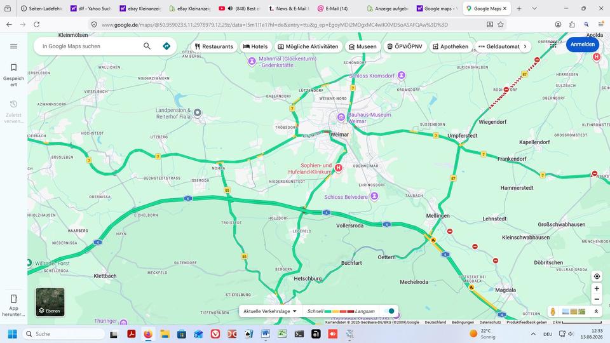Click the Schloss Kromsdorf marker
Viewport: 610px width, 343px height.
[x=402, y=75]
